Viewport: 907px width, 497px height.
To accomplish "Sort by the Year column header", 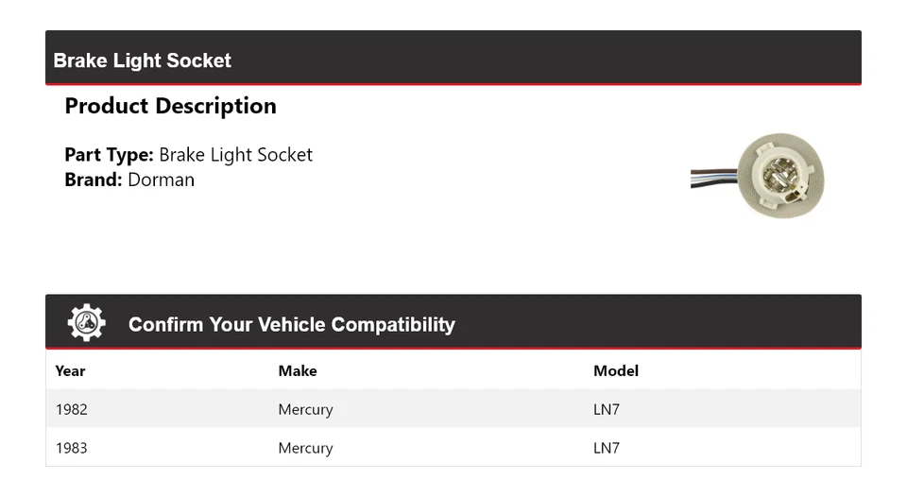I will (x=70, y=370).
